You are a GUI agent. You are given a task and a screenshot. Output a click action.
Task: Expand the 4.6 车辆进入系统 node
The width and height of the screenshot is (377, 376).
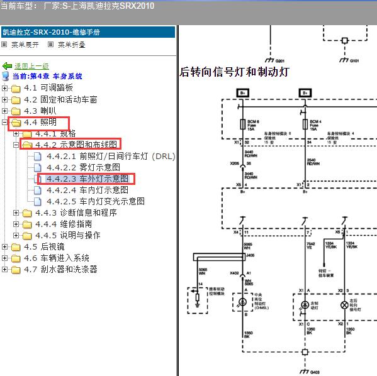4,258
